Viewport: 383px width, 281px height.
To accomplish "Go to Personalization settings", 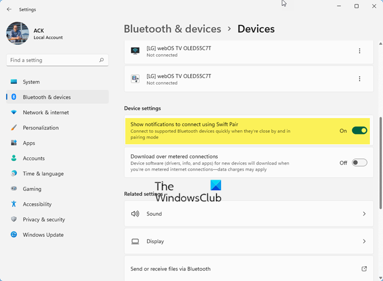I will [40, 128].
